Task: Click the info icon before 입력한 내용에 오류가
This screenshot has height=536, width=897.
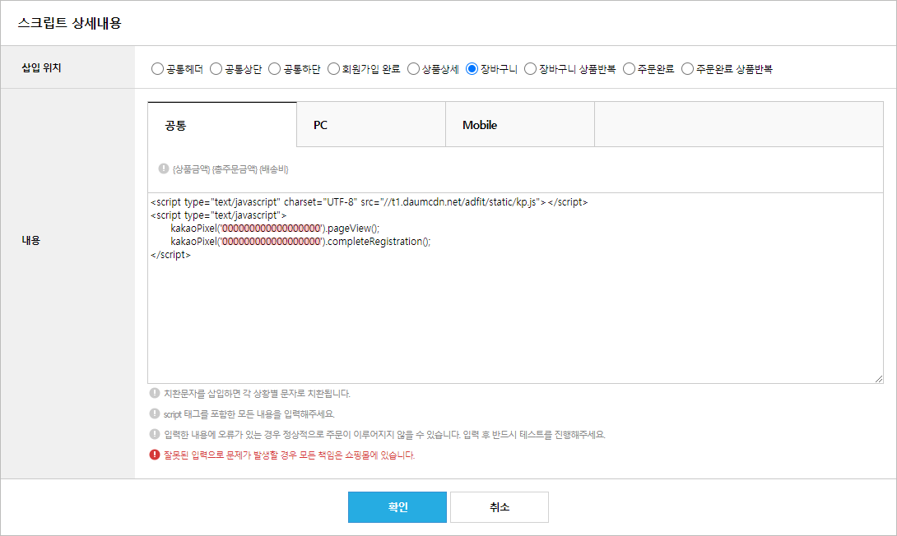Action: pos(155,434)
